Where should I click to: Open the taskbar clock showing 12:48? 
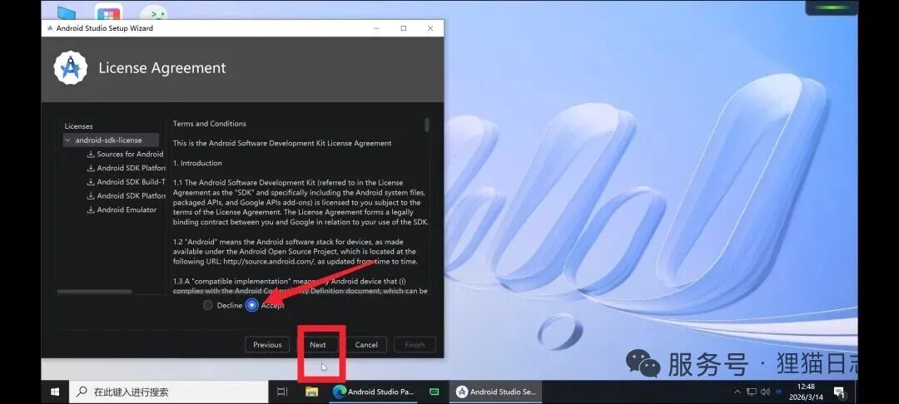806,392
